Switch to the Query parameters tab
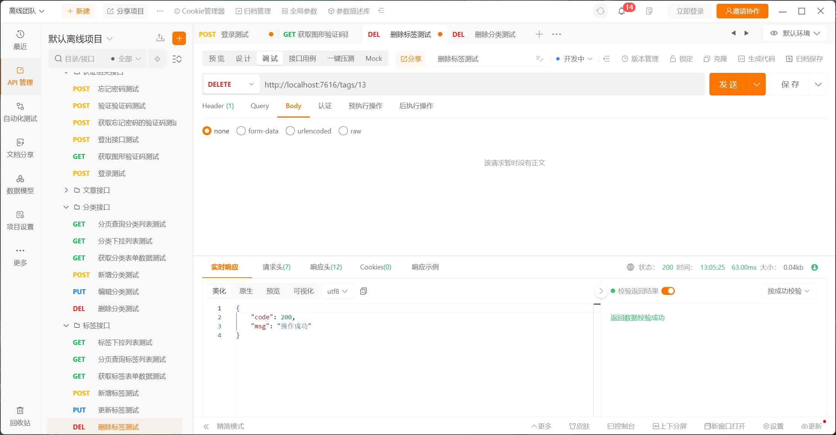Viewport: 836px width, 435px height. pos(260,106)
